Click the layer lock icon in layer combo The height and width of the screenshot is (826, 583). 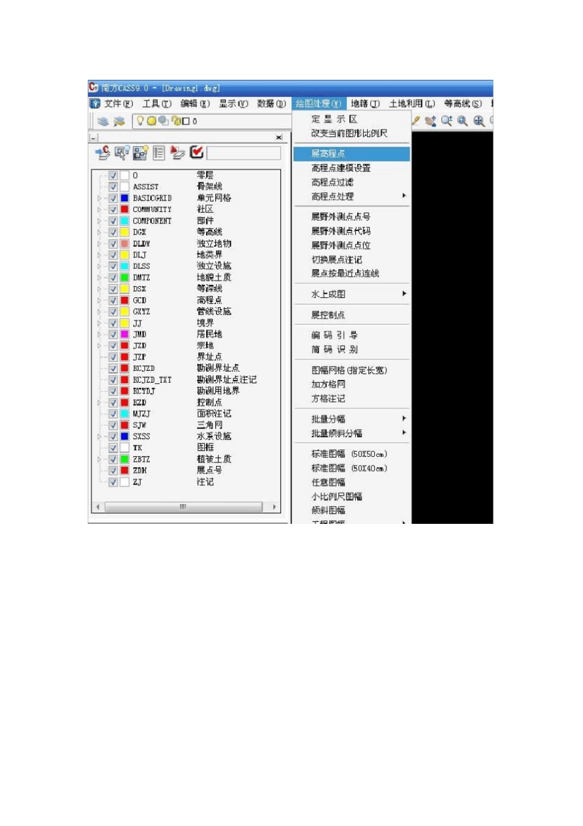[x=176, y=121]
